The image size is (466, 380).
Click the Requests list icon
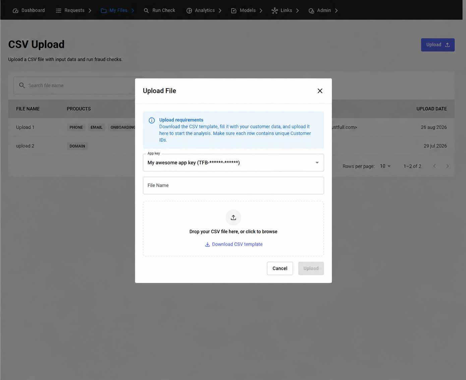click(58, 11)
